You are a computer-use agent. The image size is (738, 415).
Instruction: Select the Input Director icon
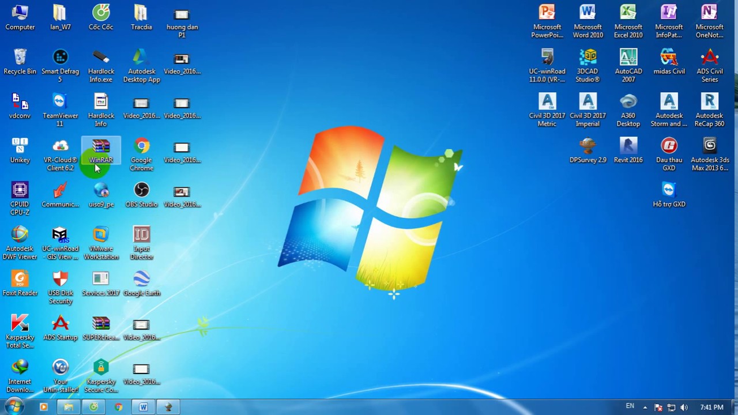coord(141,243)
